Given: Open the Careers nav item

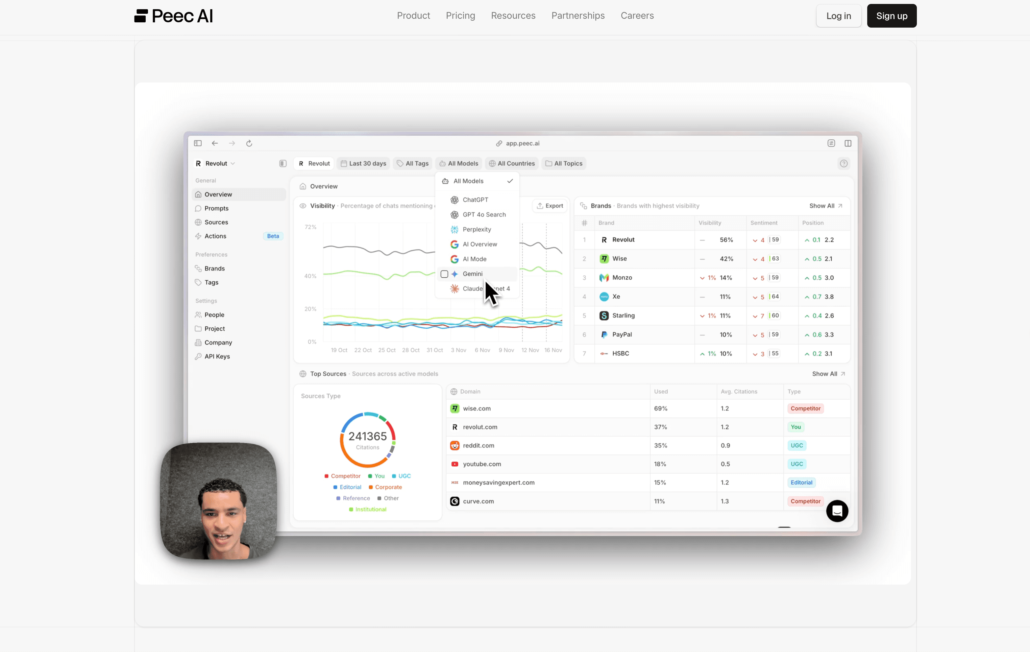Looking at the screenshot, I should tap(637, 16).
